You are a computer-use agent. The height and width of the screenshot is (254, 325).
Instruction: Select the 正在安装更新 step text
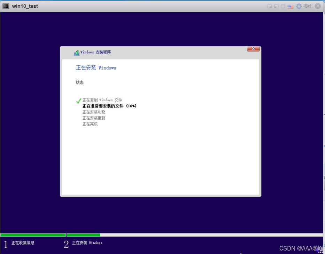94,118
